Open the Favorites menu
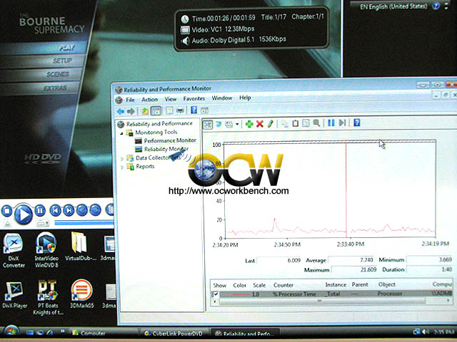This screenshot has height=342, width=457. (x=194, y=99)
